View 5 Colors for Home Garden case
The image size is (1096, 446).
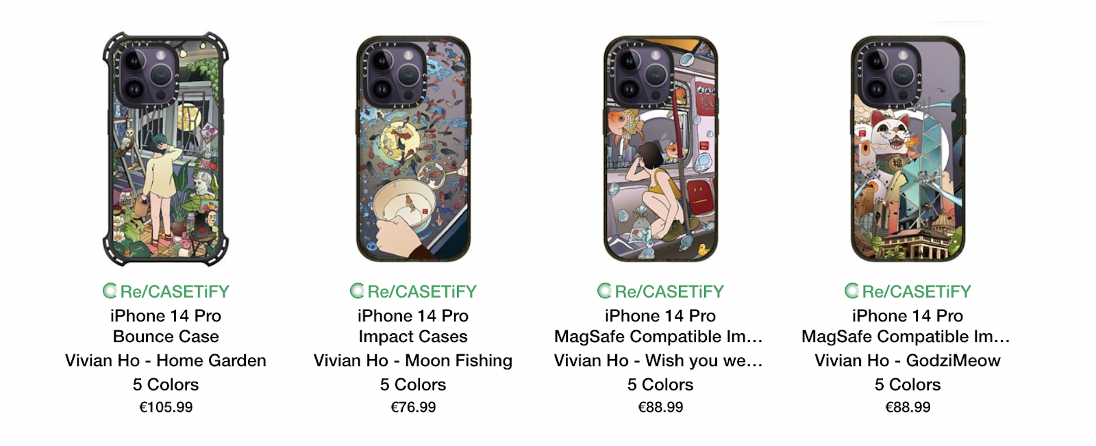[x=166, y=384]
